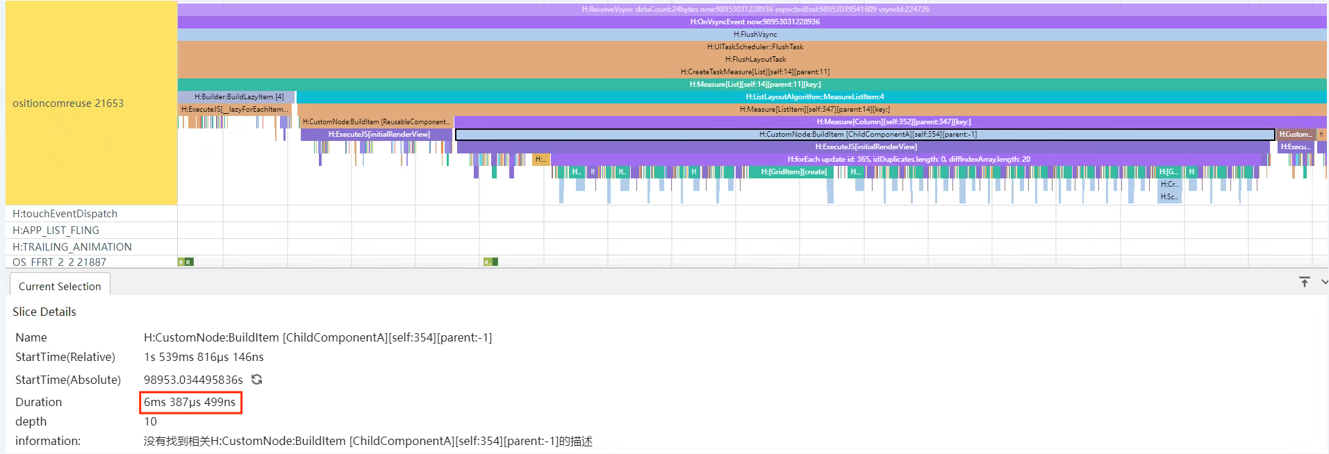The image size is (1329, 454).
Task: Click the Duration value 6ms 387μs 499ns
Action: [190, 402]
